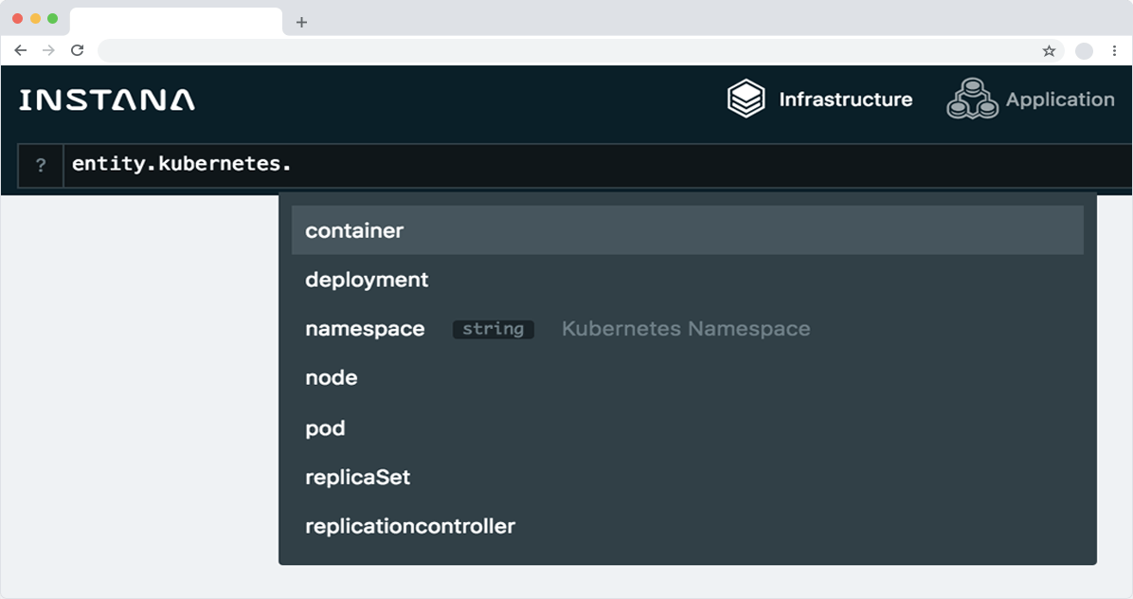1133x599 pixels.
Task: Choose deployment in the autocomplete dropdown
Action: 367,280
